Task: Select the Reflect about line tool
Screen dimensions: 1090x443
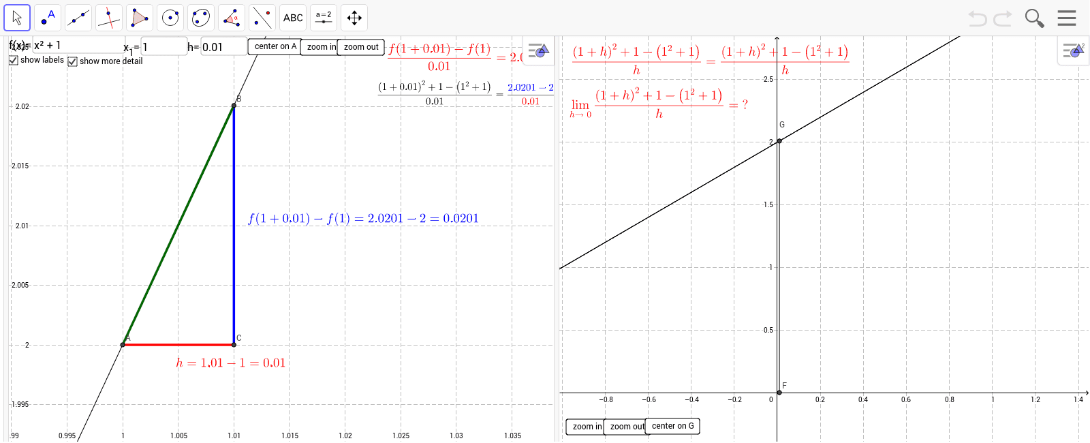Action: tap(262, 18)
